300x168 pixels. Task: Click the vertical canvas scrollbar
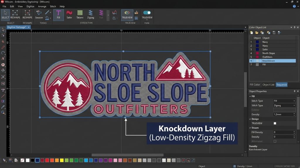tap(246, 90)
